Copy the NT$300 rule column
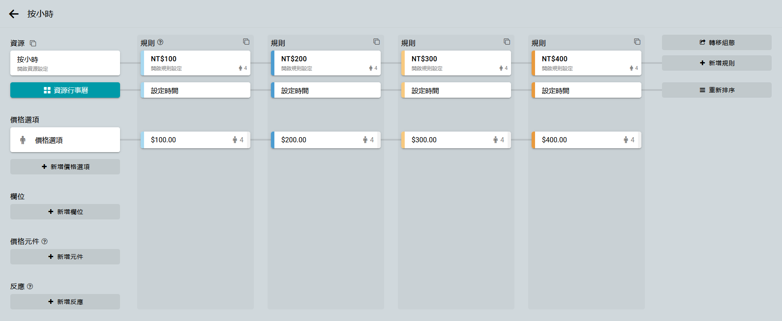This screenshot has height=321, width=782. pyautogui.click(x=507, y=42)
